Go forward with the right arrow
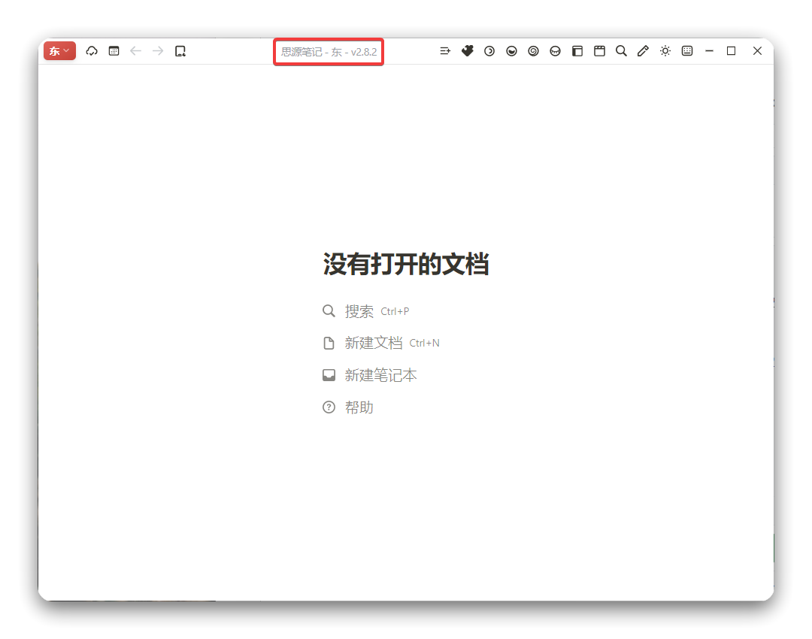The height and width of the screenshot is (639, 812). (158, 51)
